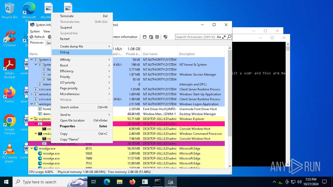This screenshot has height=187, width=333.
Task: Click the shield elevation icon in toolbar
Action: (165, 37)
